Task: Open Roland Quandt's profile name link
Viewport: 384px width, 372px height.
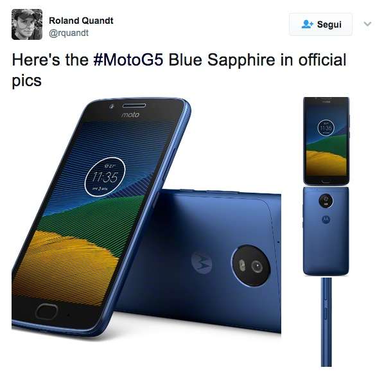Action: pyautogui.click(x=81, y=21)
